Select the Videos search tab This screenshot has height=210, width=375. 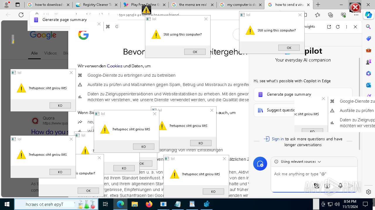tap(50, 53)
